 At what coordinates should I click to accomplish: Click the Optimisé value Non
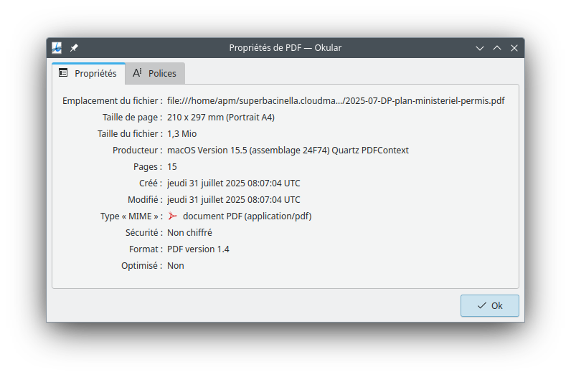coord(176,265)
